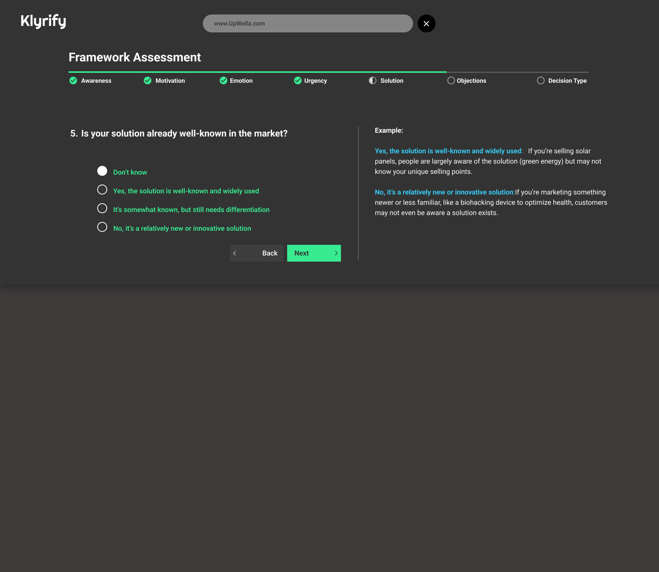Click "Yes, the solution is well-known" option text
The image size is (659, 572).
(x=186, y=191)
